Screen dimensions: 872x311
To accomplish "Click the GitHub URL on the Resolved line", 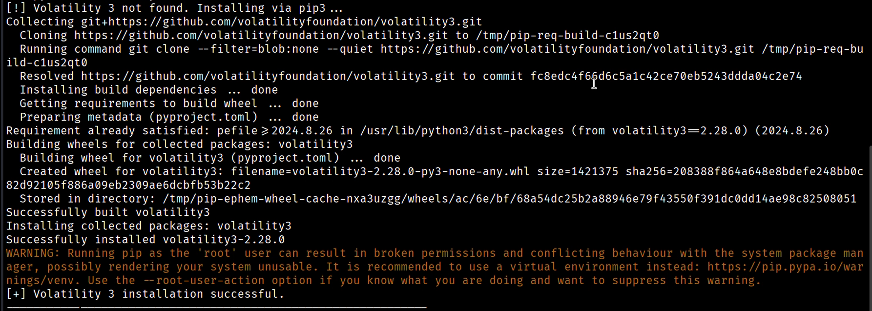I will (x=268, y=77).
